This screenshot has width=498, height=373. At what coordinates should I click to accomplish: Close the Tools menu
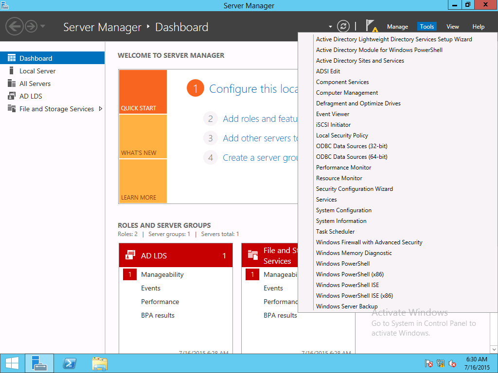tap(427, 27)
